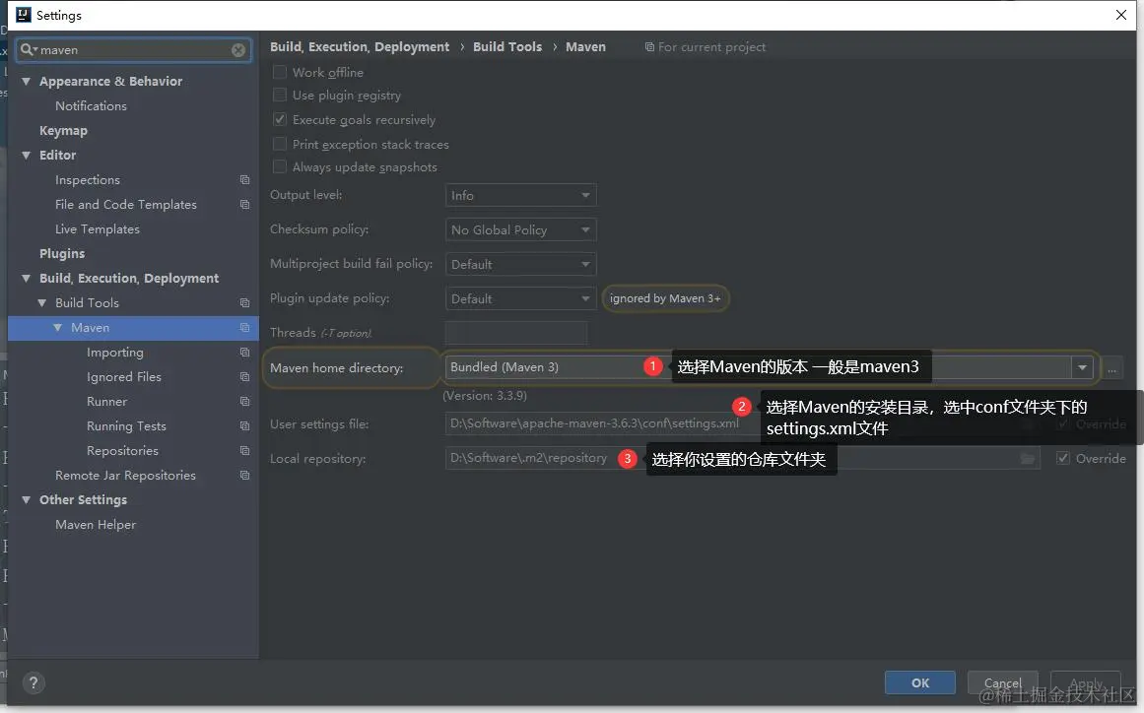Collapse the Maven tree node

tap(57, 327)
